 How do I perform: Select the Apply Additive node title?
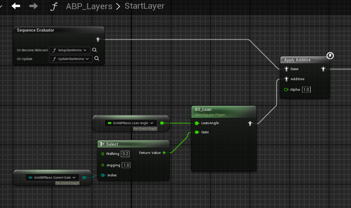click(x=297, y=60)
